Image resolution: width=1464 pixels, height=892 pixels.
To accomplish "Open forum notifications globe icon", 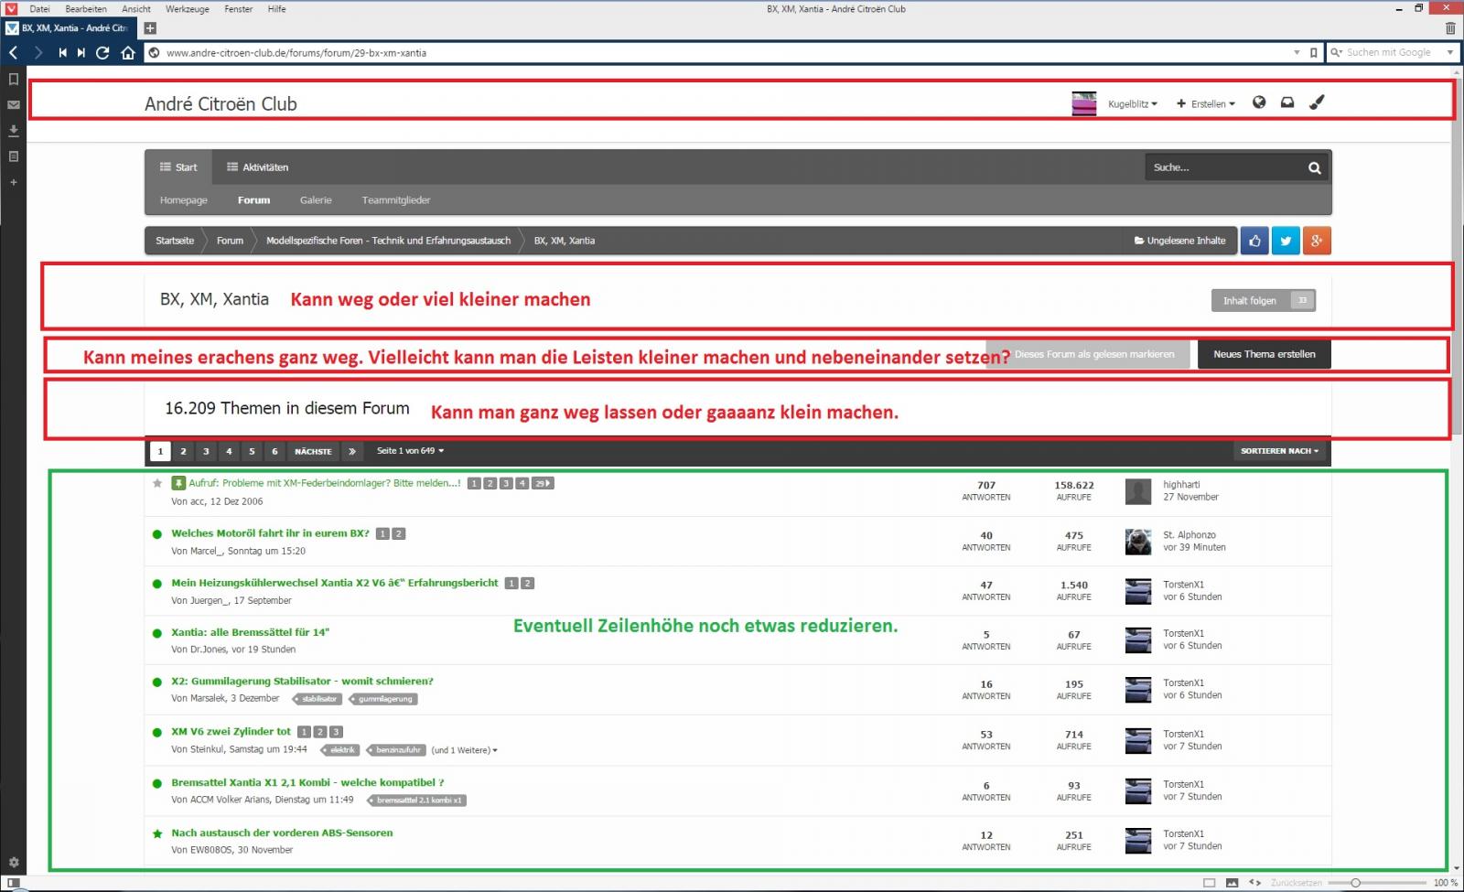I will 1259,102.
